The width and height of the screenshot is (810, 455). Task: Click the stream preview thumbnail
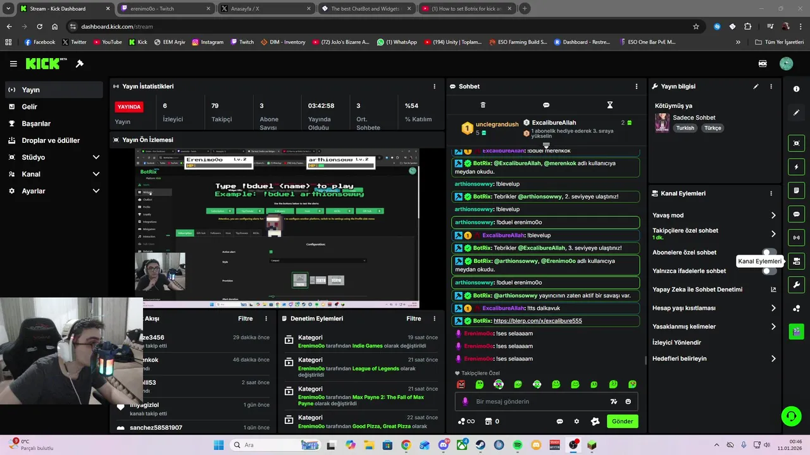(277, 228)
